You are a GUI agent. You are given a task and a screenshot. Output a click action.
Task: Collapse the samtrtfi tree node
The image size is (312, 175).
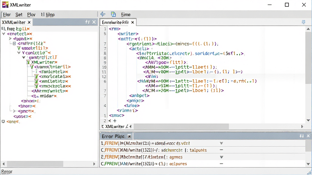[x=24, y=57]
